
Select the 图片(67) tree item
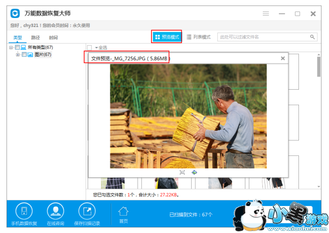tap(43, 55)
